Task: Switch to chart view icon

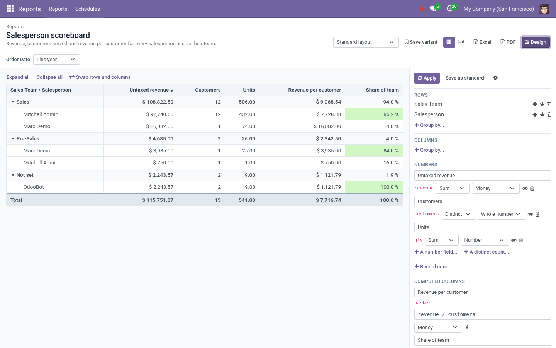Action: point(461,42)
